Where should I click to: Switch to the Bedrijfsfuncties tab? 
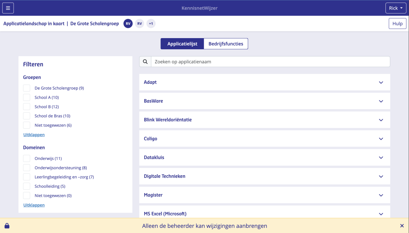click(226, 44)
